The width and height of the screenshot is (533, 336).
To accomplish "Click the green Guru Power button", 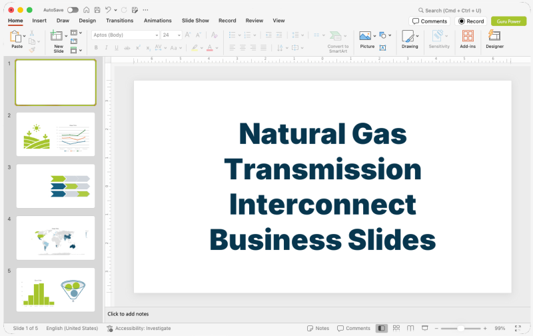I will (508, 21).
